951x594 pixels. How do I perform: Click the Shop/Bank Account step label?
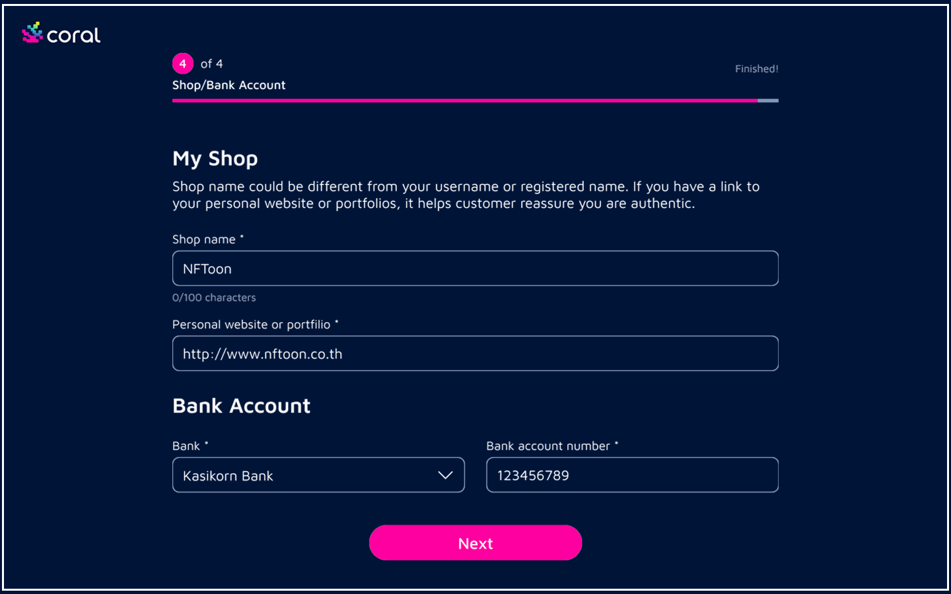pos(229,84)
